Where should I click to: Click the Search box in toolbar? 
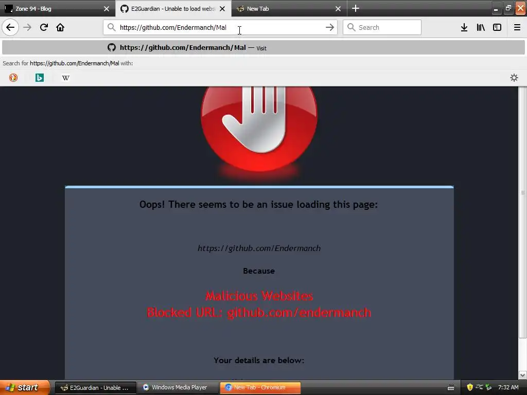coord(382,27)
